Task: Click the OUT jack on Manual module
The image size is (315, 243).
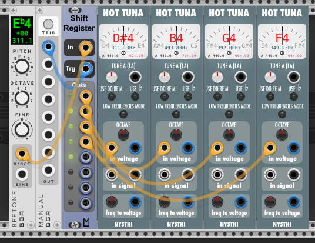Action: [48, 170]
